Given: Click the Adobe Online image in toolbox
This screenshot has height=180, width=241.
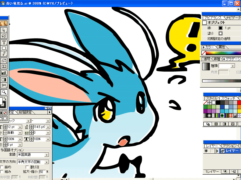Looking at the screenshot, I should tap(3, 23).
